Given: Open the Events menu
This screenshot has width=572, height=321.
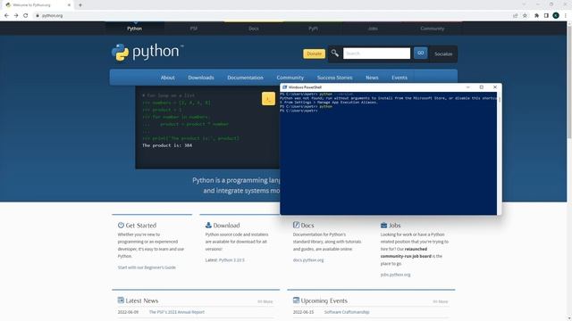Looking at the screenshot, I should point(400,78).
